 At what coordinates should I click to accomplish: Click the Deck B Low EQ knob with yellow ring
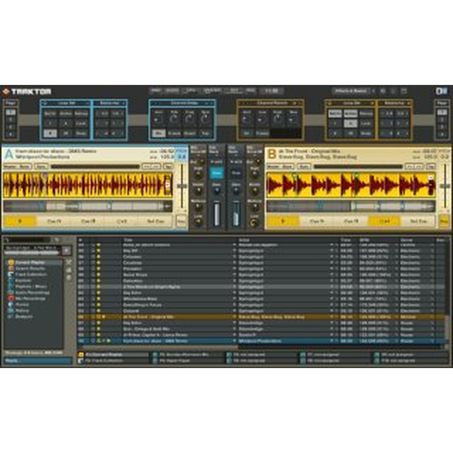[x=254, y=223]
